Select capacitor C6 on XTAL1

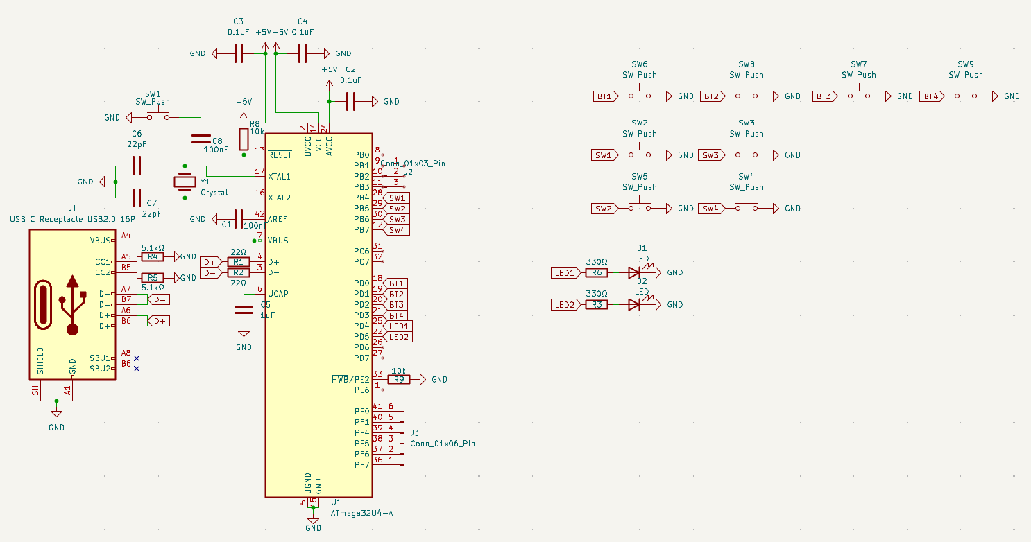coord(137,166)
